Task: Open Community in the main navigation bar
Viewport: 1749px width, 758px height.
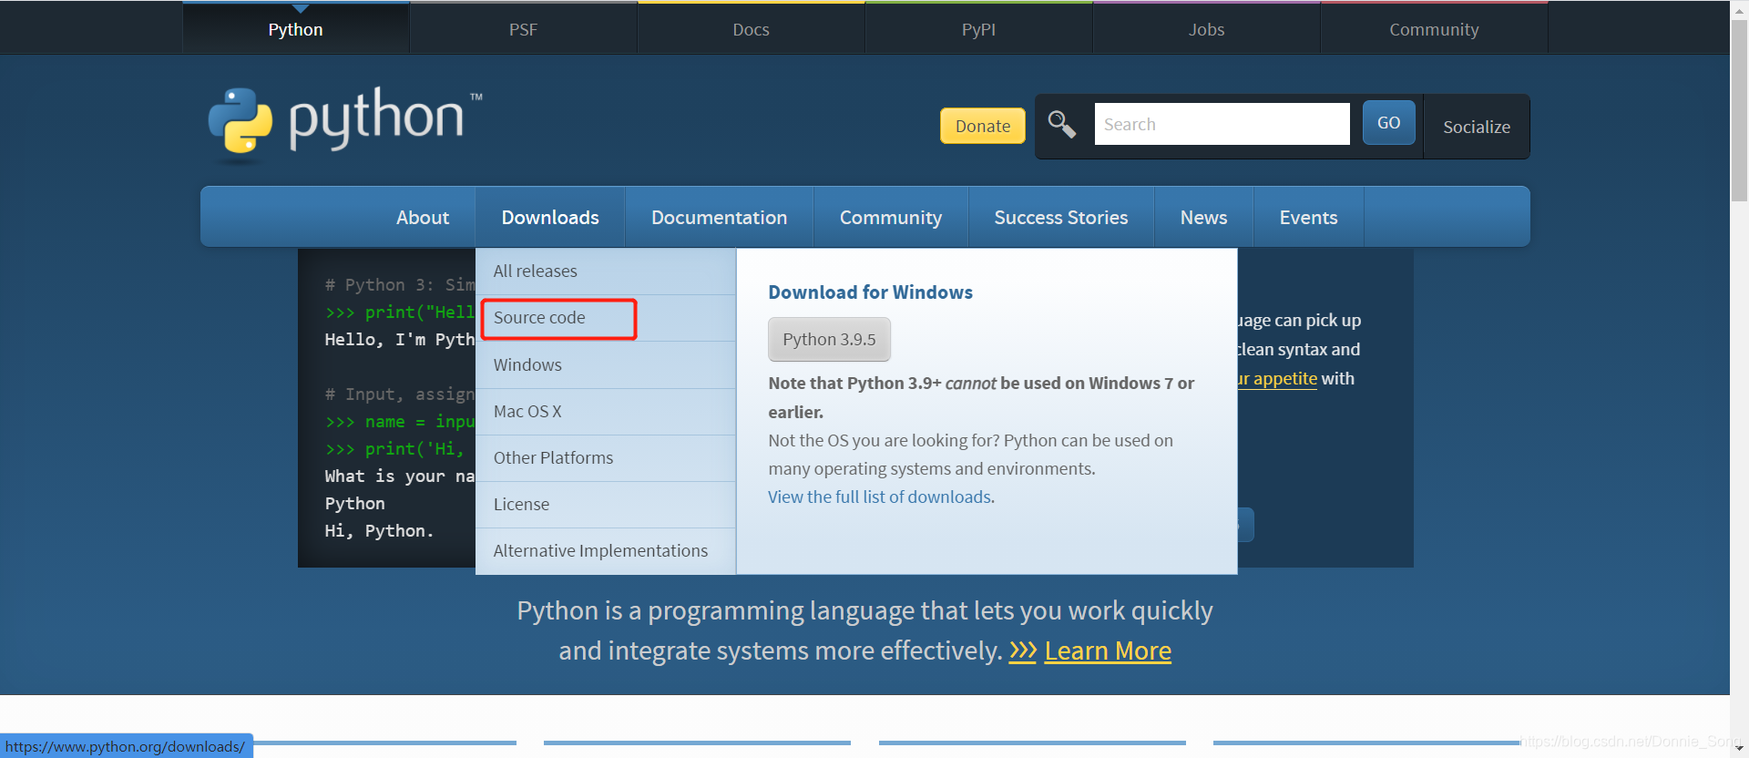Action: (x=891, y=218)
